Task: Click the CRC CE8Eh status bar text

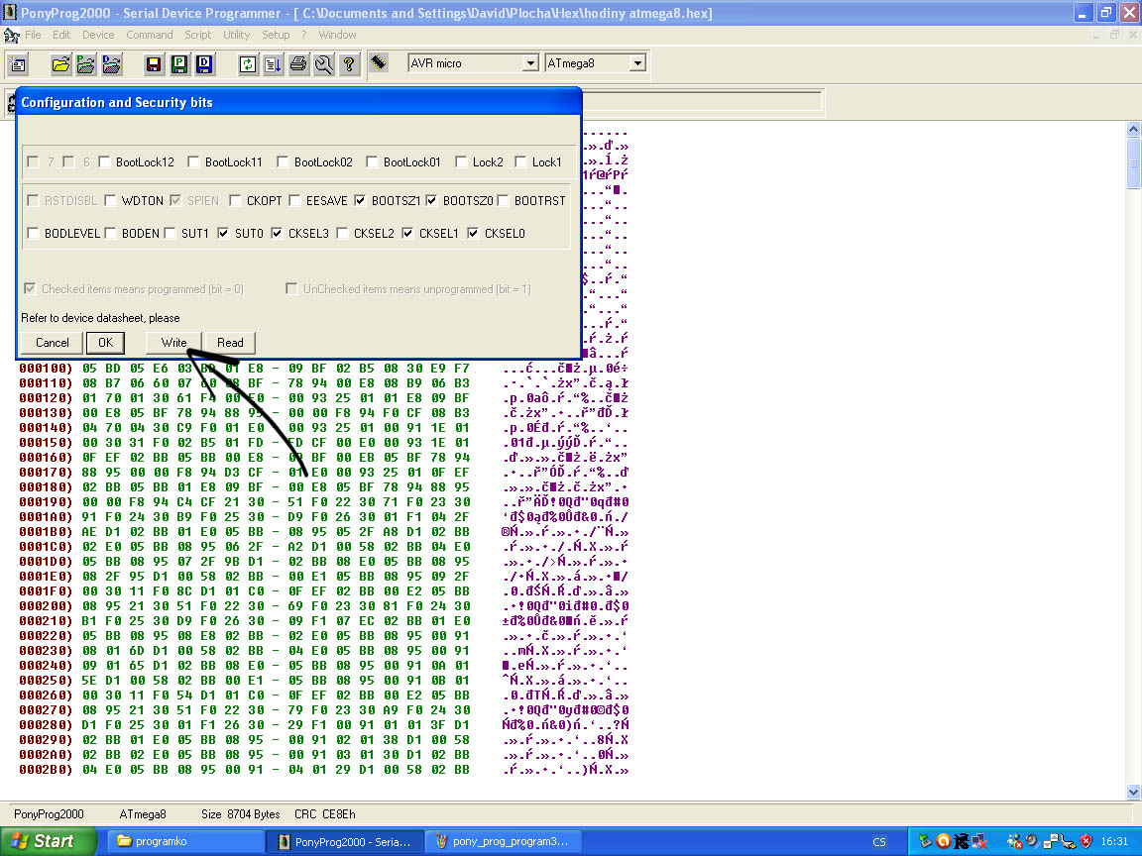Action: (x=325, y=813)
